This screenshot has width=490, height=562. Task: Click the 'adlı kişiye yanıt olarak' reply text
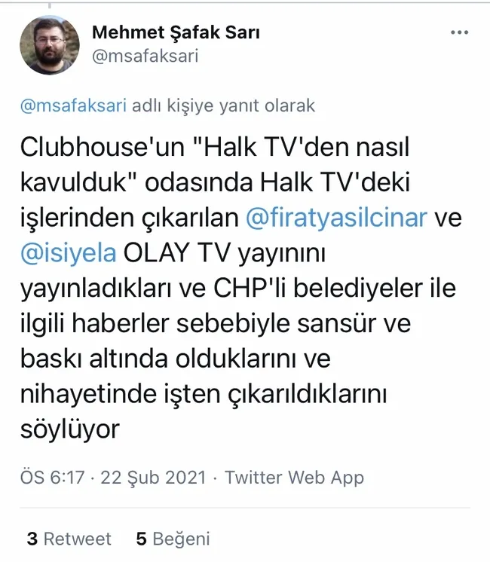point(223,105)
